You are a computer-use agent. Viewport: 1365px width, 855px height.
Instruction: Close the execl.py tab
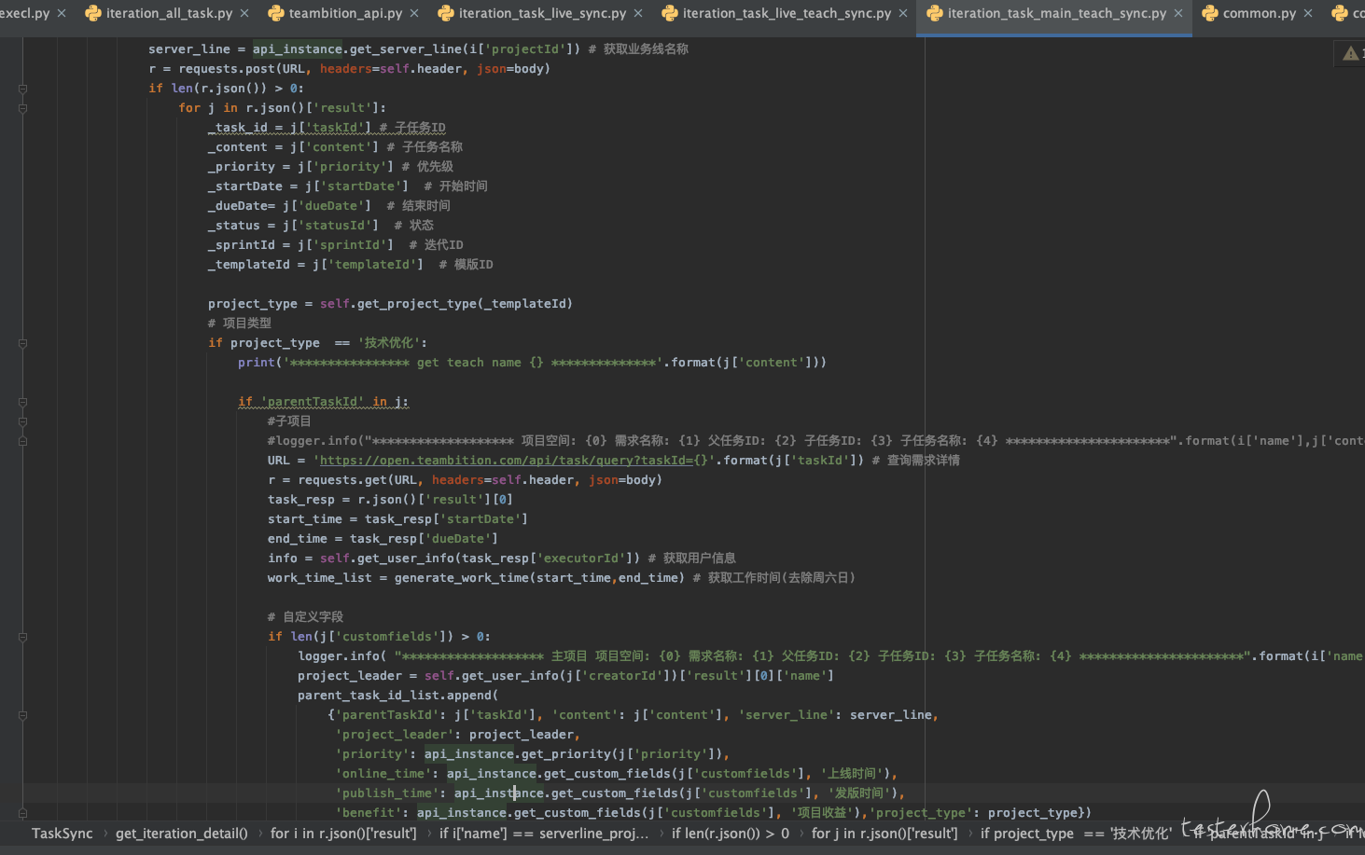point(62,13)
